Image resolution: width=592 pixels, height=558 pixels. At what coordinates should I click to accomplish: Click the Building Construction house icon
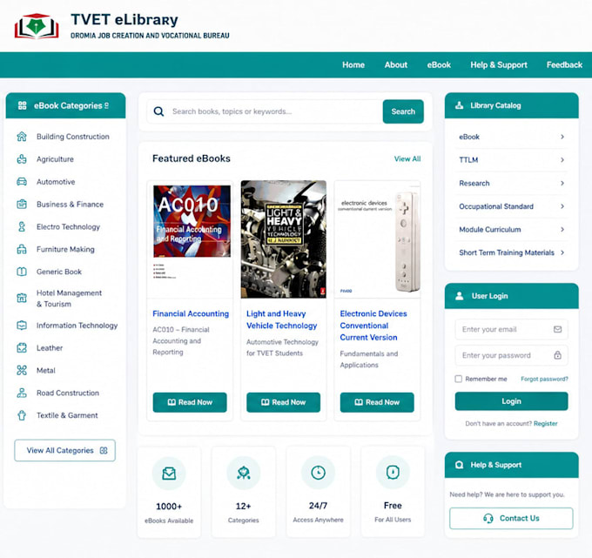coord(22,137)
